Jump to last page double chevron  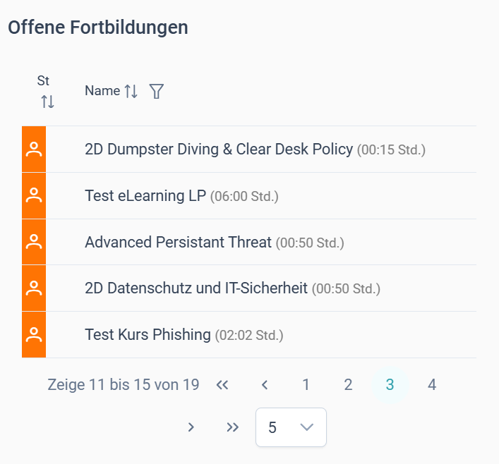click(233, 427)
